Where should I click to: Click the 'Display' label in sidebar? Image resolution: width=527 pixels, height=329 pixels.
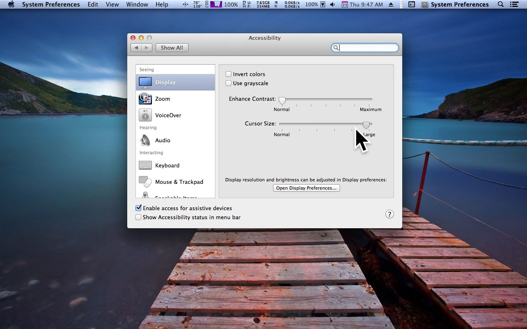click(x=166, y=82)
